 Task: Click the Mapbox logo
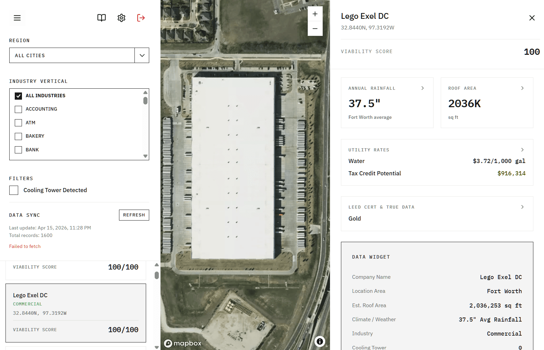click(x=183, y=343)
